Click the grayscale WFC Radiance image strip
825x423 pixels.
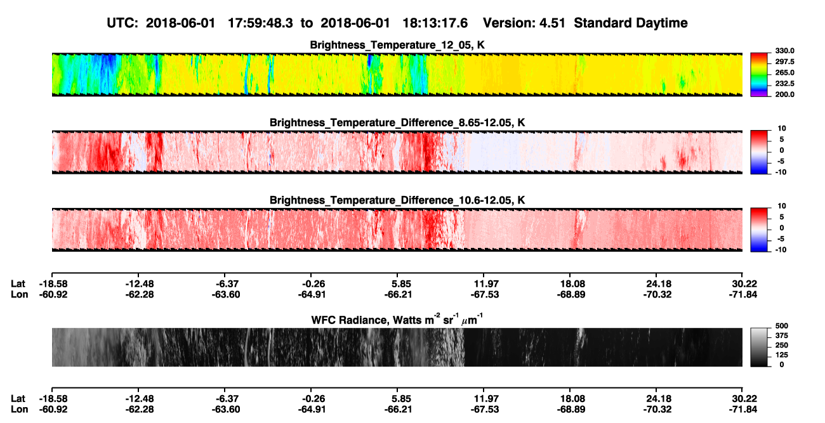coord(397,348)
